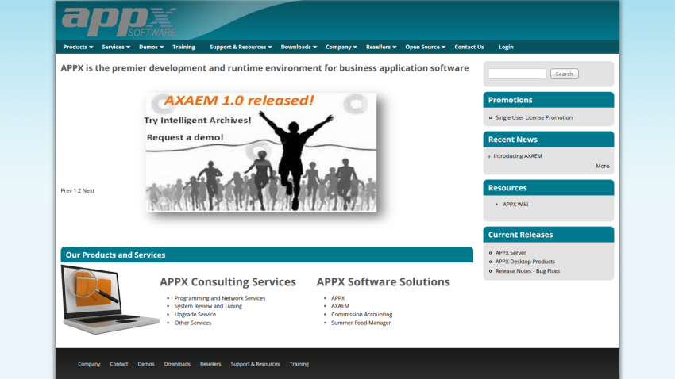Open Support & Resources in the footer
675x379 pixels.
pos(255,363)
